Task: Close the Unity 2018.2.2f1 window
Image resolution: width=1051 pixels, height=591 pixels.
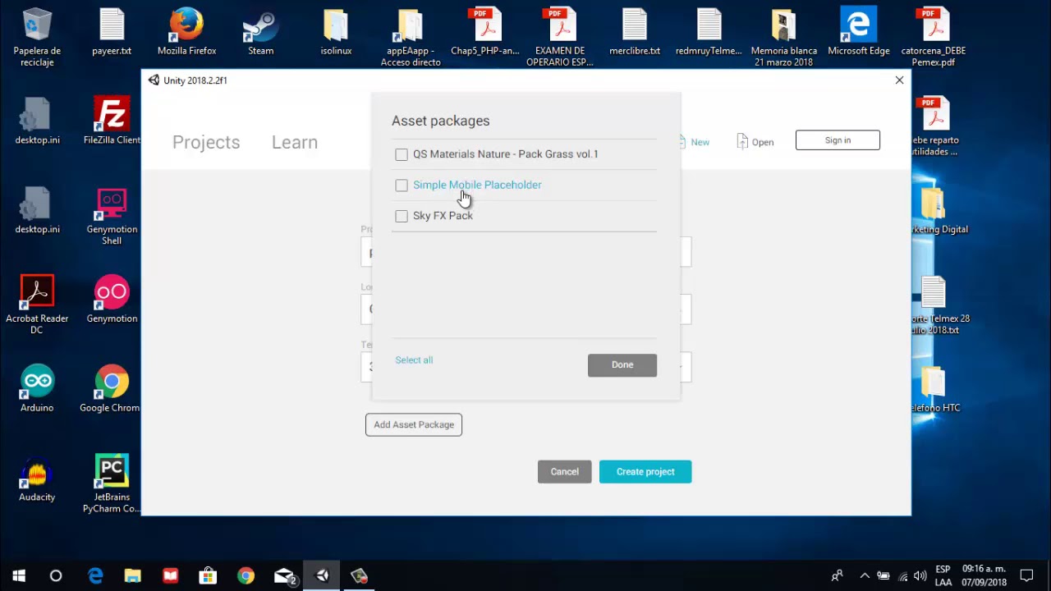Action: [899, 80]
